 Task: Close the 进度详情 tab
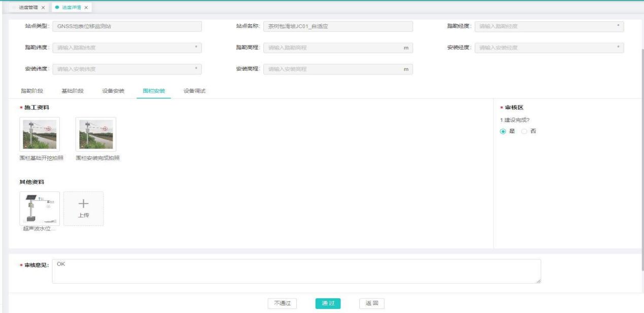point(86,8)
